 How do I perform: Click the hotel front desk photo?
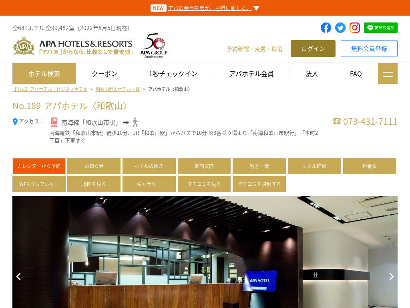(205, 252)
